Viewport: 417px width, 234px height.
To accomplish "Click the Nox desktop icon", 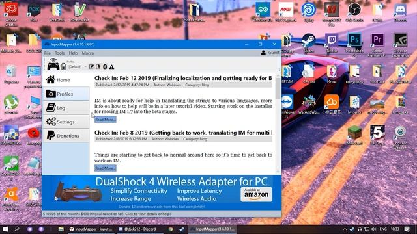I will 34,12.
